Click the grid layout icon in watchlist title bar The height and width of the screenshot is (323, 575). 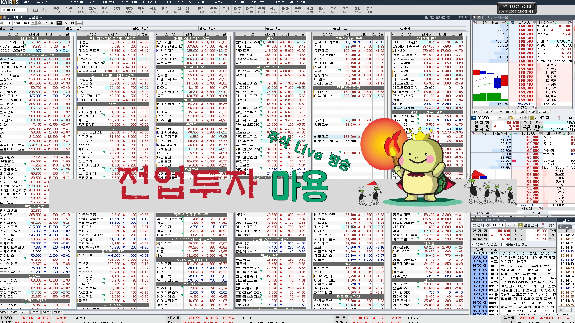click(x=427, y=17)
